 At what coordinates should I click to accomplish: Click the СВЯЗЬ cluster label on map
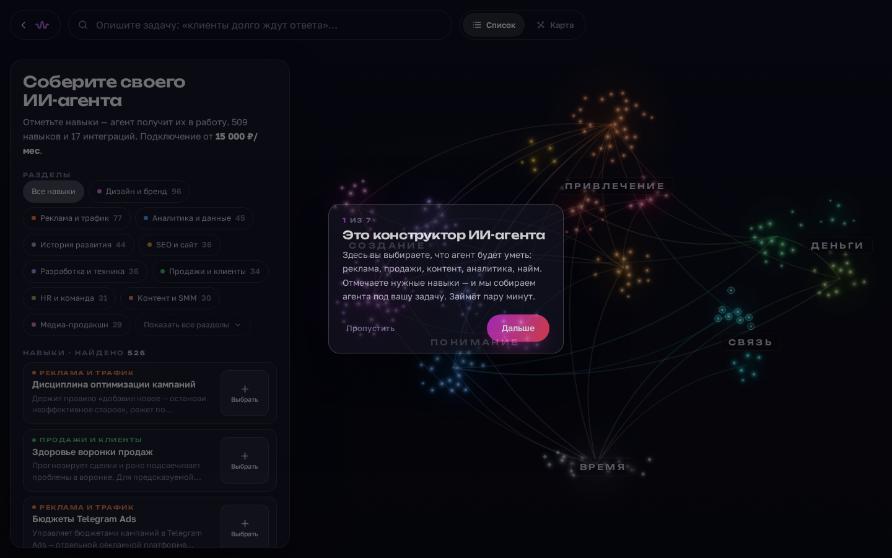click(750, 342)
